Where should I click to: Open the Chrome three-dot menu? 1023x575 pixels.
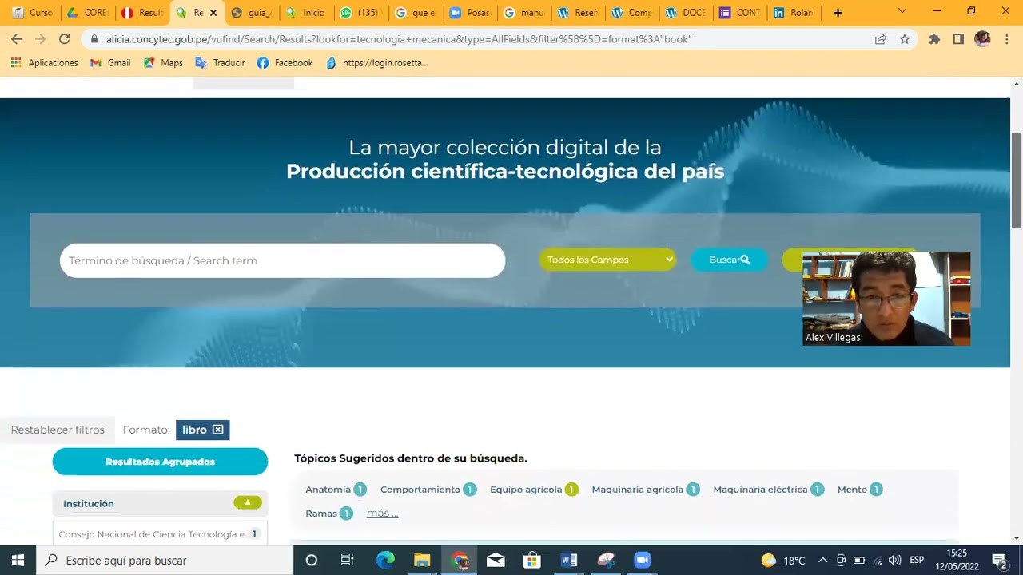click(x=1006, y=39)
